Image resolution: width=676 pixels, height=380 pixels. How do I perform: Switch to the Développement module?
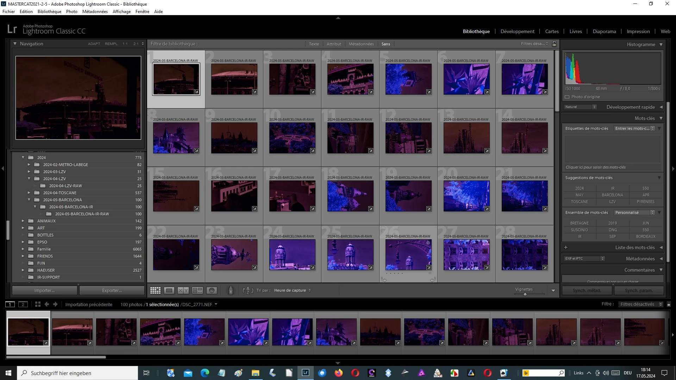tap(517, 31)
